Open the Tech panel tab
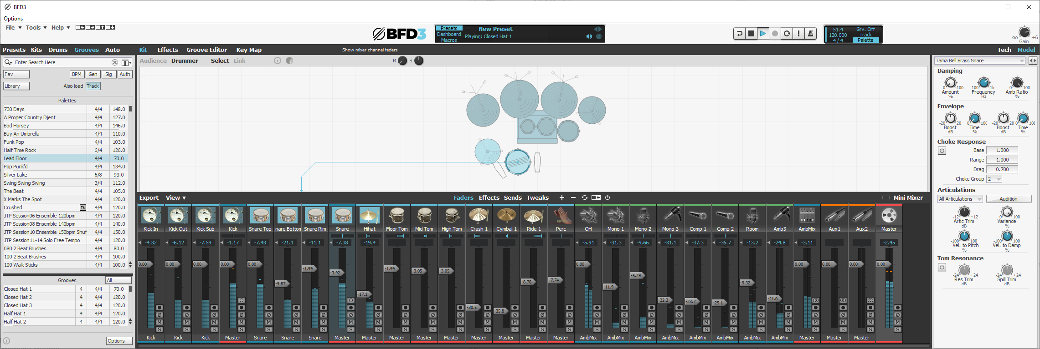 pyautogui.click(x=1004, y=50)
